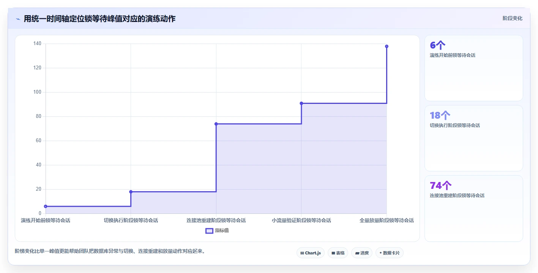Click the 阶段变化 label in the header

(513, 18)
